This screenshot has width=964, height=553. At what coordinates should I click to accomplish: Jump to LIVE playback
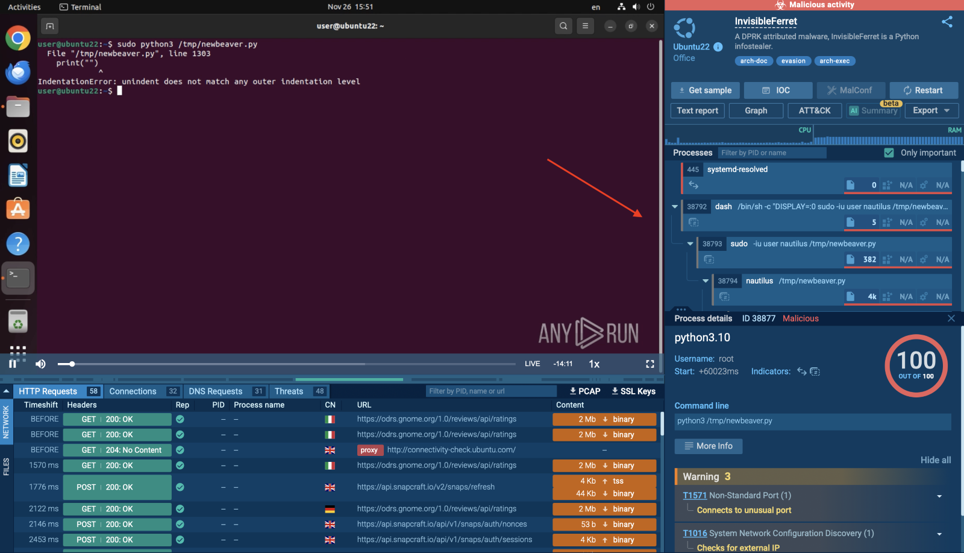tap(532, 364)
